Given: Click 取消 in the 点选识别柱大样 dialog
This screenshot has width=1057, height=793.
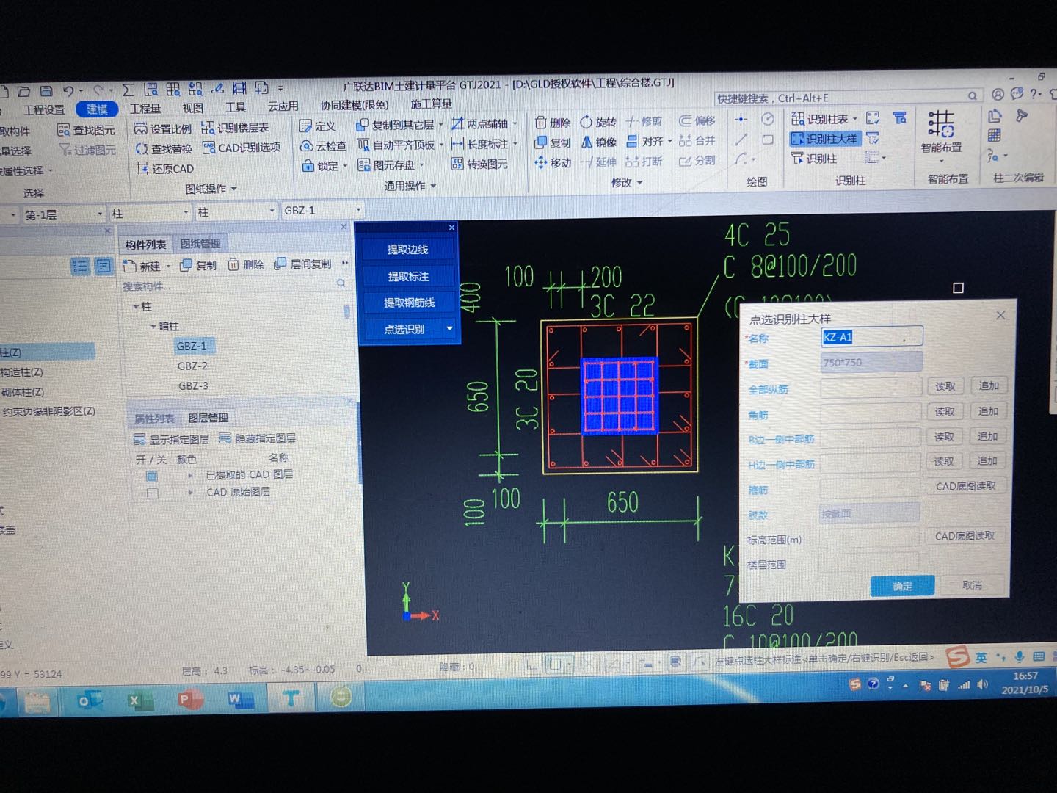Looking at the screenshot, I should pyautogui.click(x=971, y=585).
